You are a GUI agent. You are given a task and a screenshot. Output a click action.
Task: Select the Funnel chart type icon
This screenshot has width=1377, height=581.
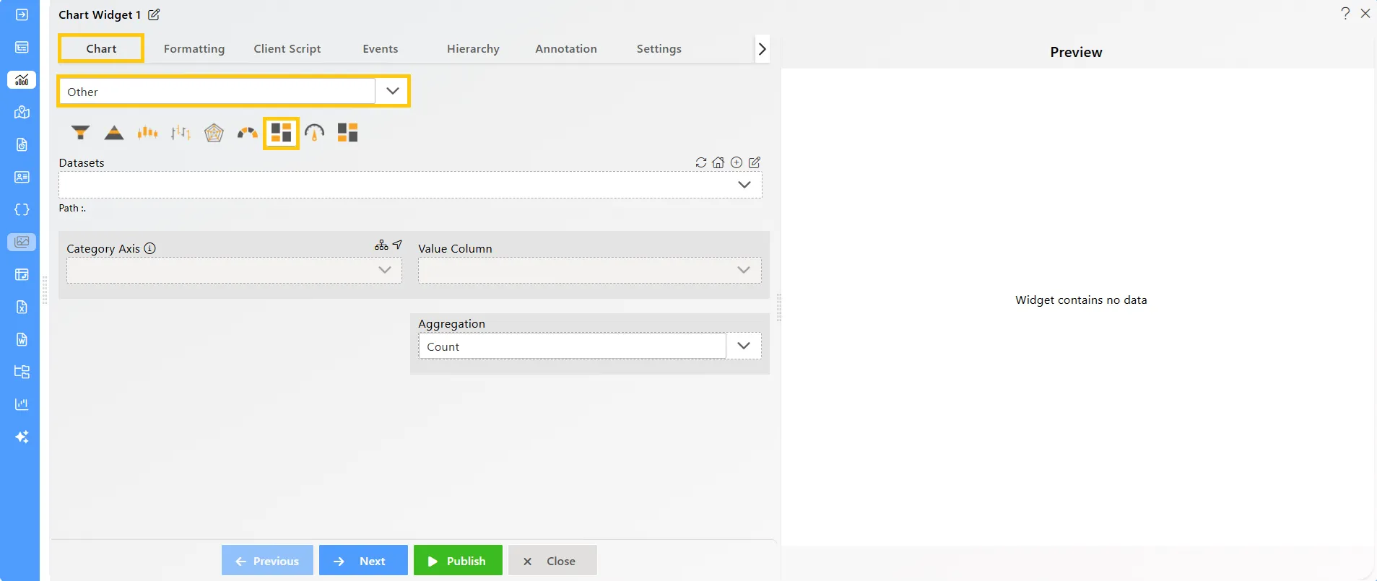click(x=80, y=133)
